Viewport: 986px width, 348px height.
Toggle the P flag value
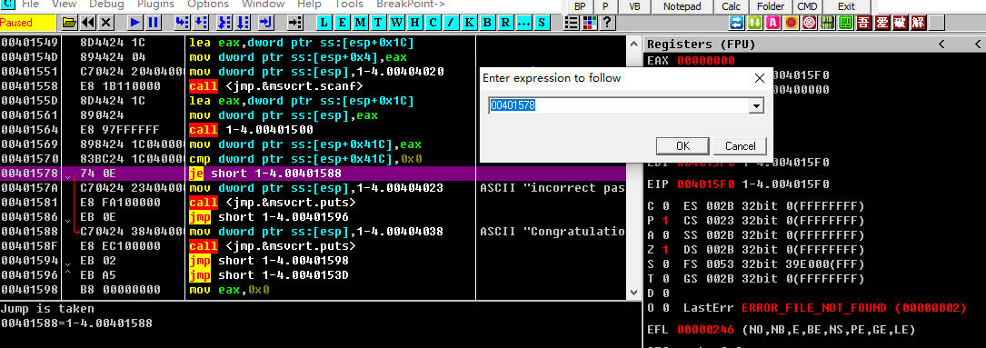(665, 221)
